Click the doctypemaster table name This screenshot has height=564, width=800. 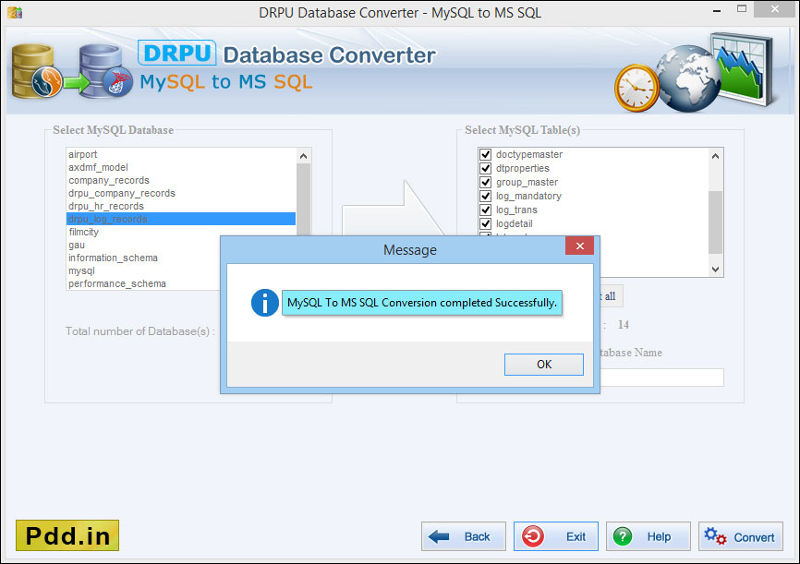[x=529, y=154]
